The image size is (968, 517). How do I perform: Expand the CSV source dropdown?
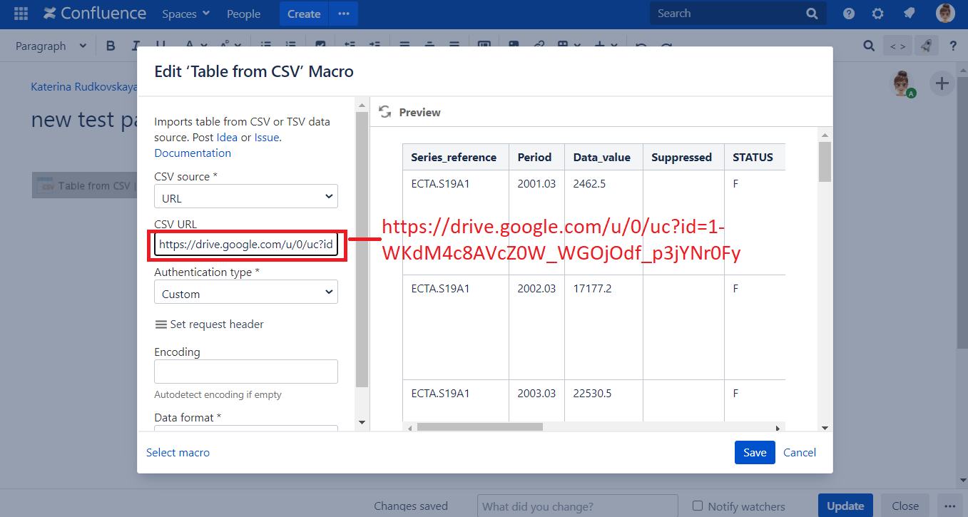pos(246,197)
